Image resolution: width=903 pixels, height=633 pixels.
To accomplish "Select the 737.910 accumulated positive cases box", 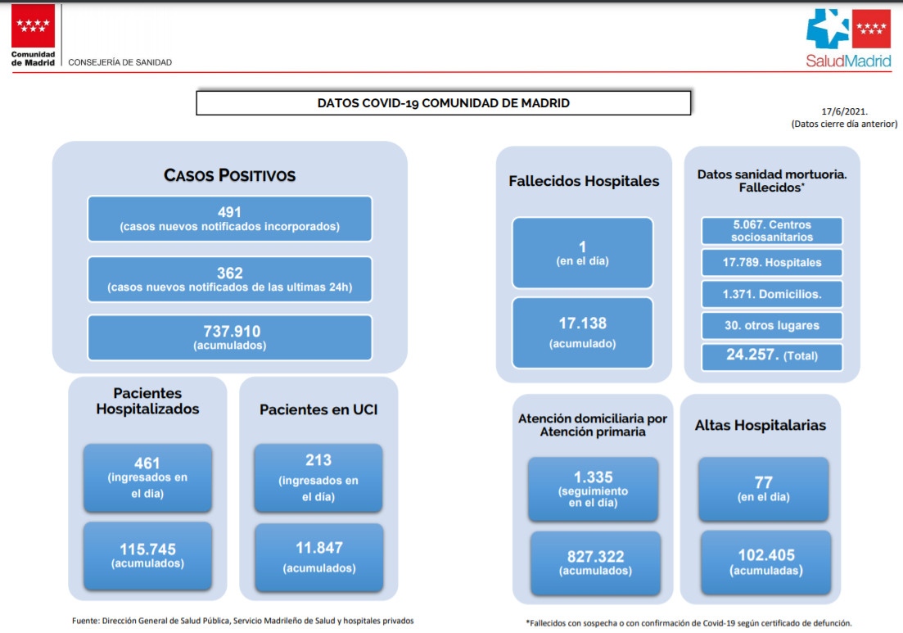I will point(229,337).
